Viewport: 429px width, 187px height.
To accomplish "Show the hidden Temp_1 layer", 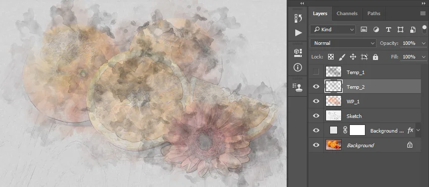I will pos(316,72).
